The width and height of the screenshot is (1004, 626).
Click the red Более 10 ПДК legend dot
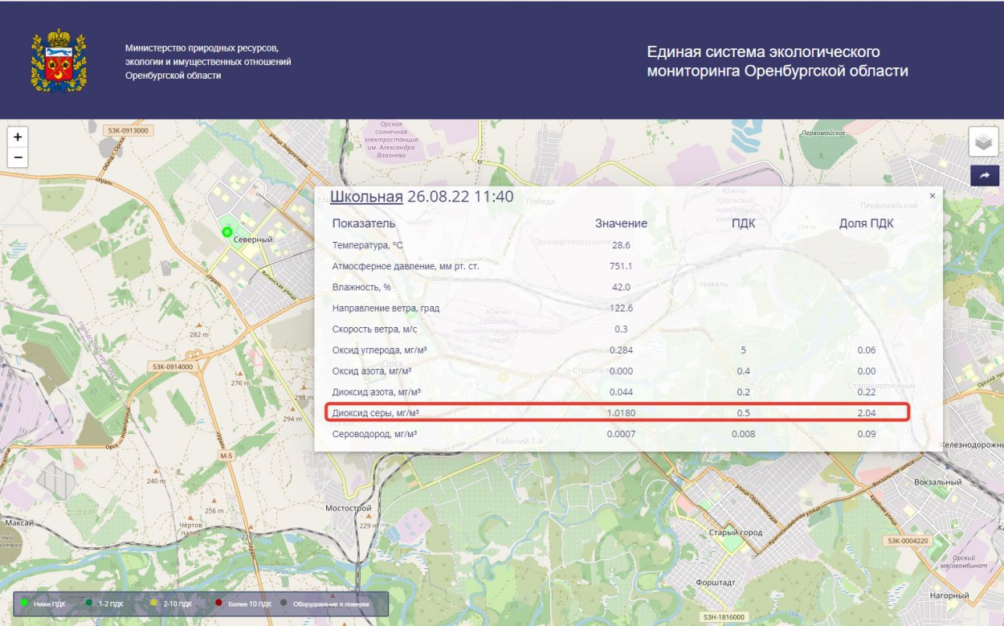pos(218,603)
